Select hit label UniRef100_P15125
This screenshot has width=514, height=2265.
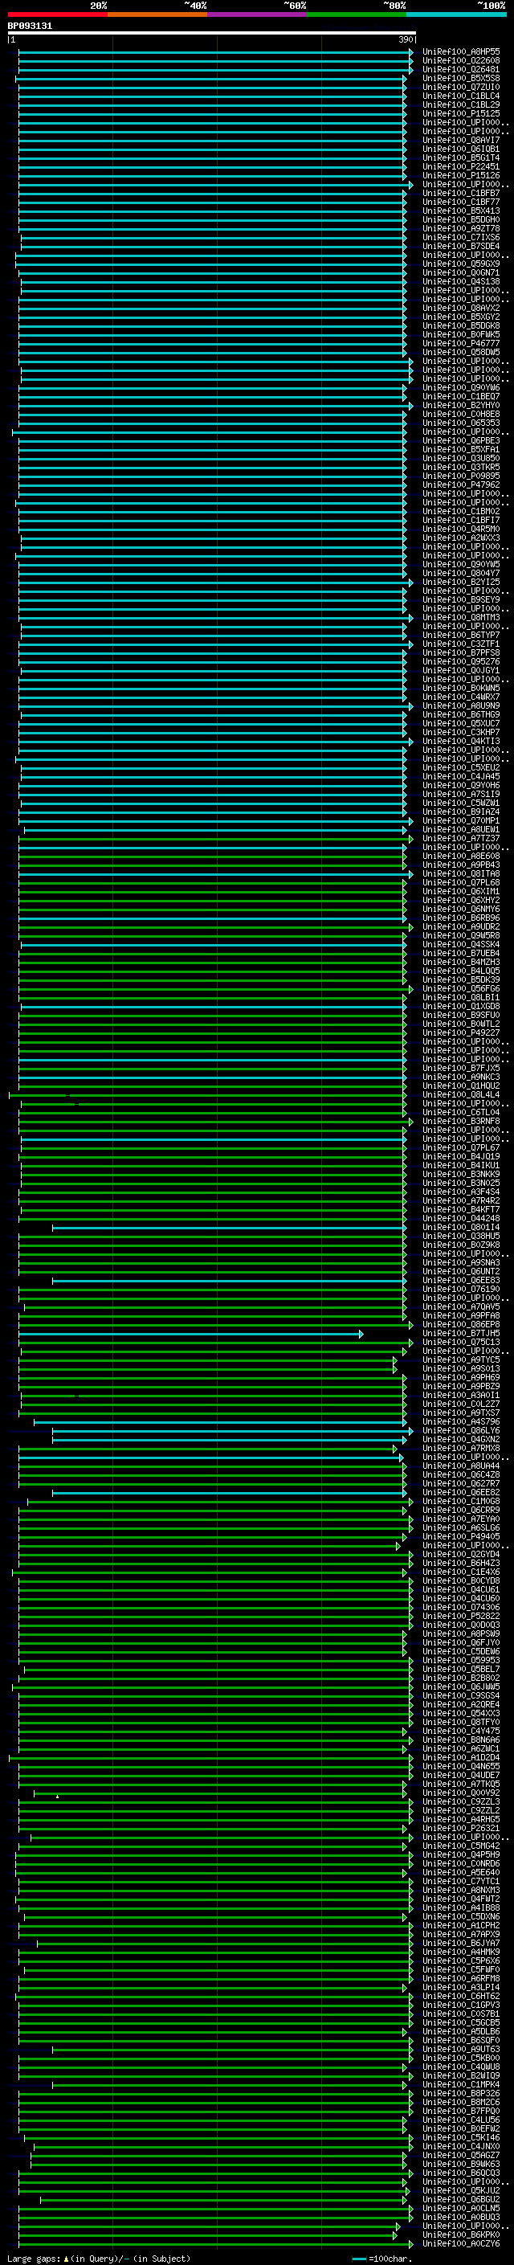coord(461,113)
